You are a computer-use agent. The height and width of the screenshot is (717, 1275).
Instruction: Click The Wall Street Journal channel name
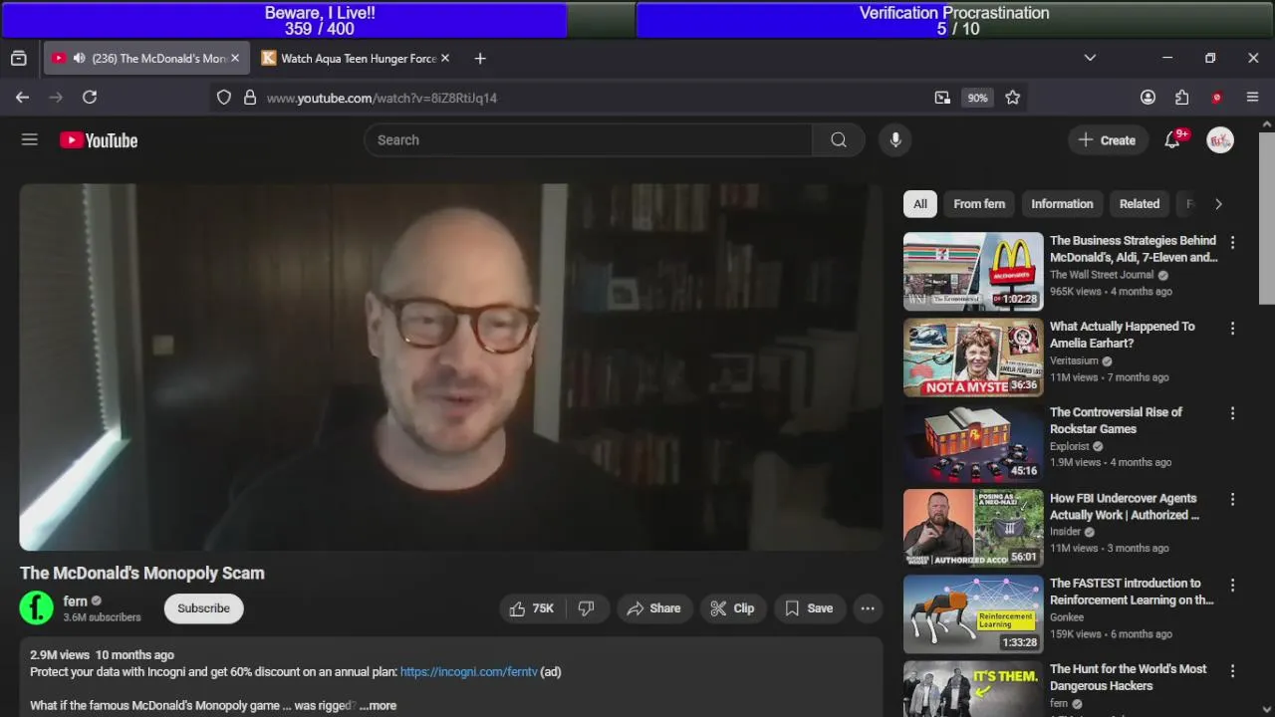1102,275
